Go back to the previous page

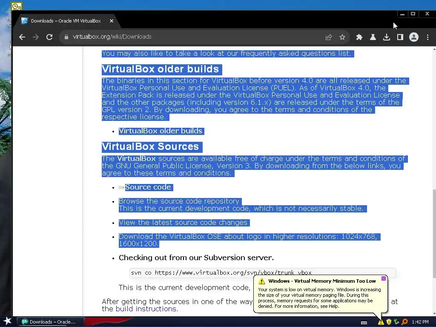click(x=22, y=37)
